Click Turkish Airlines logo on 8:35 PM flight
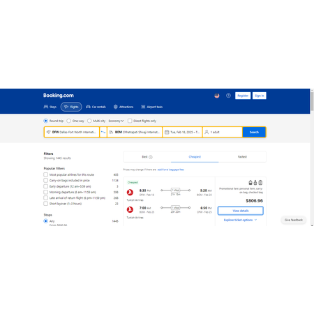314x314 pixels. tap(130, 193)
